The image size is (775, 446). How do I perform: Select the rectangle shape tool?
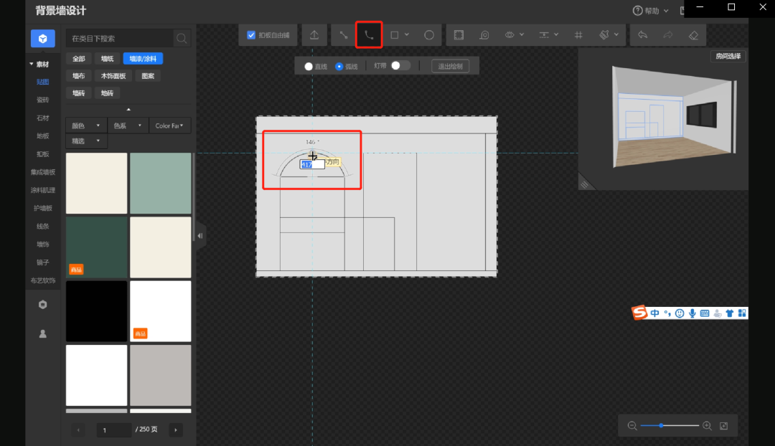(x=395, y=35)
